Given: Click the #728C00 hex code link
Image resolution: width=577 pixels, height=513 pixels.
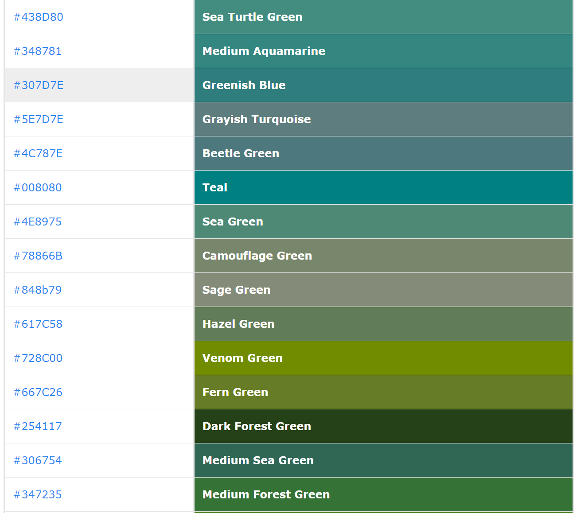Looking at the screenshot, I should 38,358.
